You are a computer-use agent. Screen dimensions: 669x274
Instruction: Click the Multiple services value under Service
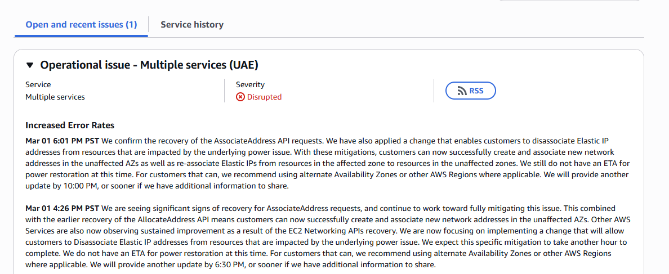coord(55,97)
